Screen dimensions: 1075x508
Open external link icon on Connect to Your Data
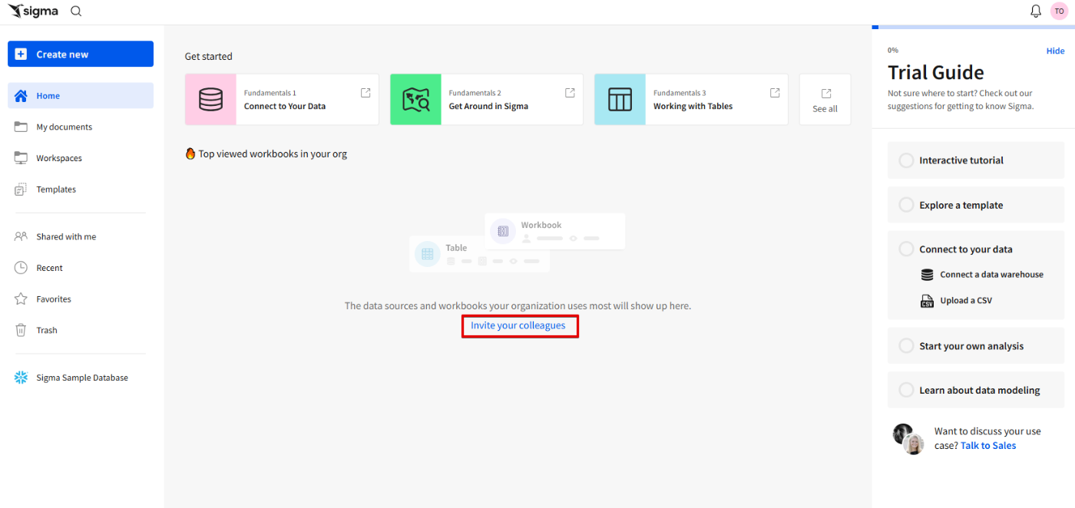click(365, 93)
